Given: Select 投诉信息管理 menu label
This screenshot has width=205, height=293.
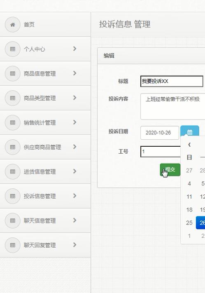Looking at the screenshot, I should pos(40,196).
